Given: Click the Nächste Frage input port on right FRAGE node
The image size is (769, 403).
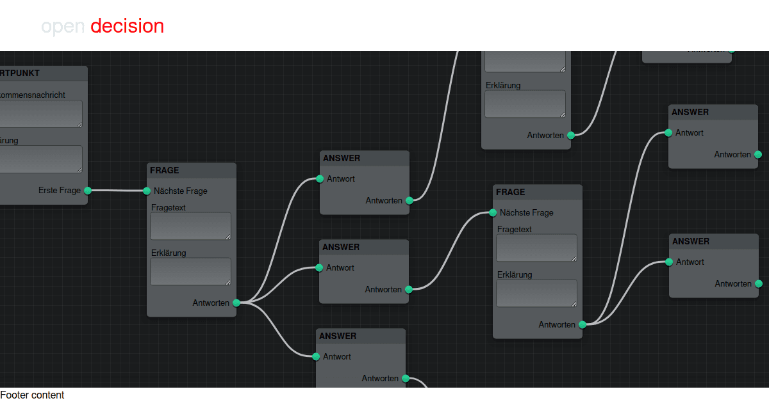Looking at the screenshot, I should 493,212.
